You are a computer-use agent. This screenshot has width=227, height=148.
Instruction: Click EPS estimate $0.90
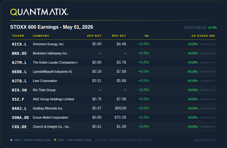click(x=97, y=44)
